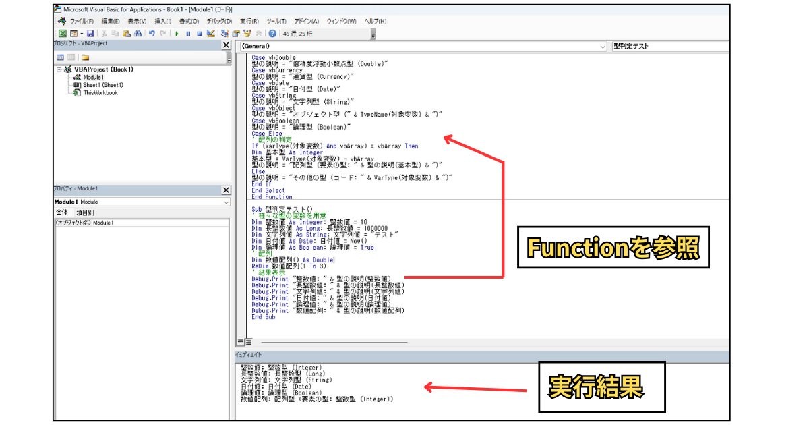Select ThisWorkbook in the project tree

(100, 93)
